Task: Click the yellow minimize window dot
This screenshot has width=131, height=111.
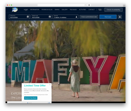Action: (x=9, y=5)
